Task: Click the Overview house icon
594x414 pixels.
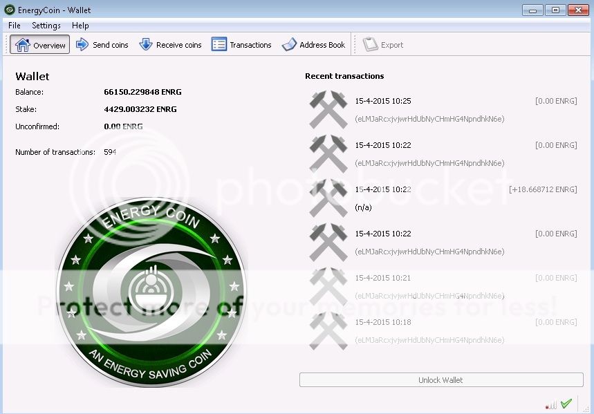Action: [x=22, y=45]
